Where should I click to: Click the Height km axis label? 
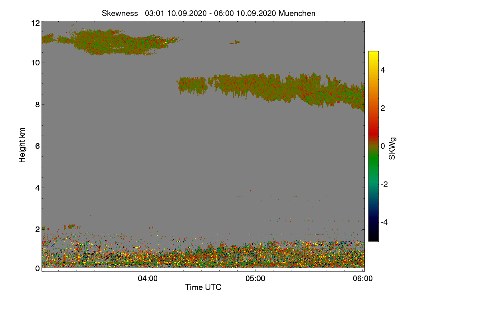(x=22, y=145)
